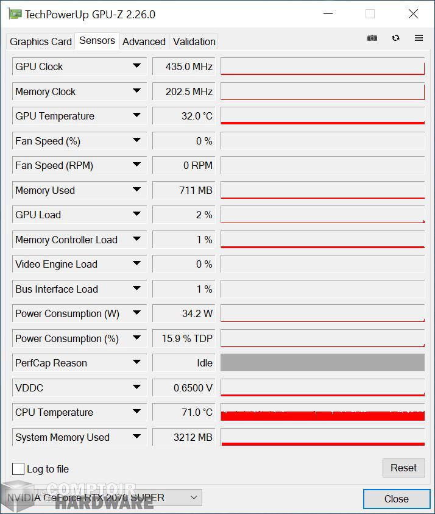The width and height of the screenshot is (435, 514).
Task: Click the screenshot camera icon
Action: (372, 38)
